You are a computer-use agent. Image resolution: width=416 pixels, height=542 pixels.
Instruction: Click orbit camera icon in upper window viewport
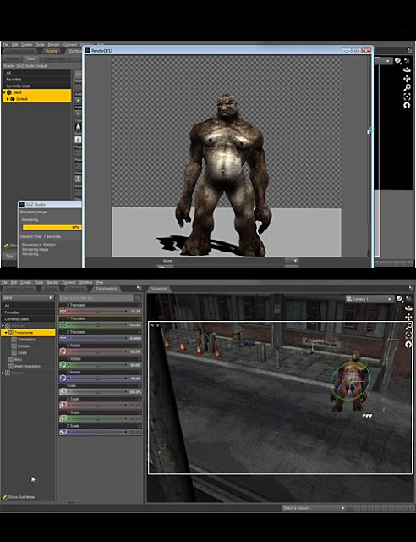click(407, 69)
